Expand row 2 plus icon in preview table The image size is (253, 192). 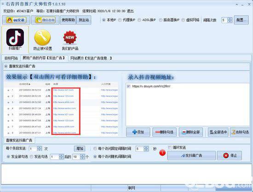tap(8, 96)
